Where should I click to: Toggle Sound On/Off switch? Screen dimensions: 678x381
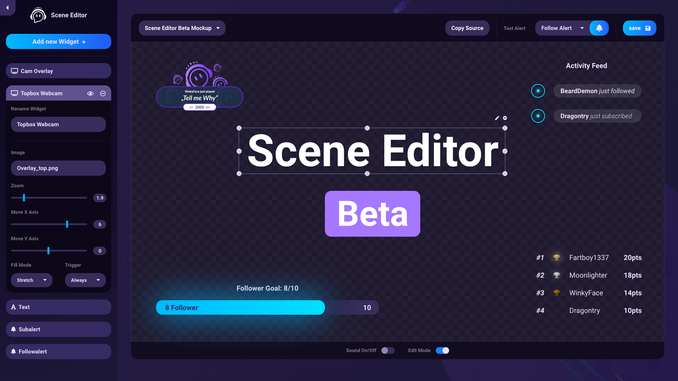click(x=388, y=351)
